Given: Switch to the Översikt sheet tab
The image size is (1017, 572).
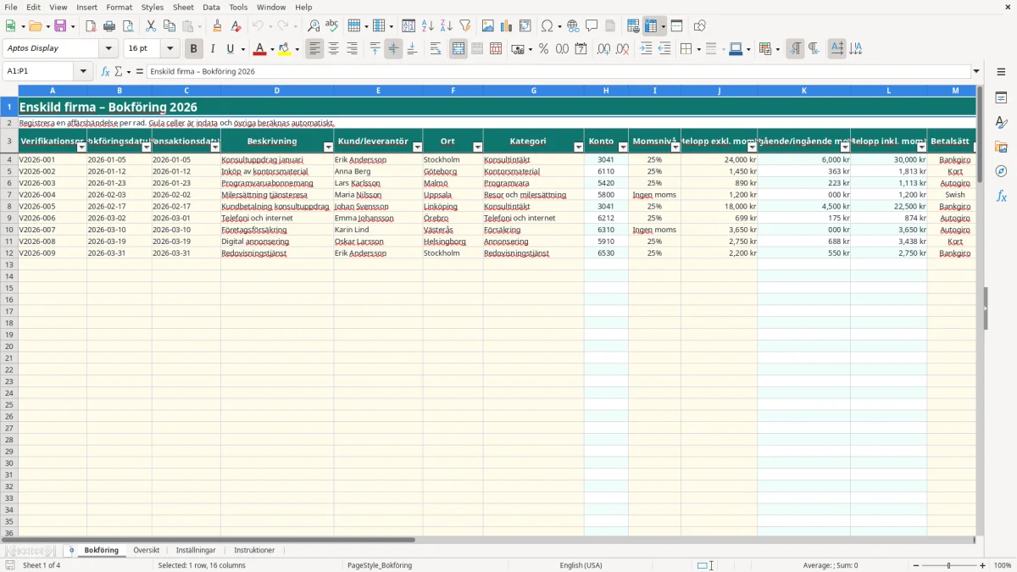Looking at the screenshot, I should (147, 550).
